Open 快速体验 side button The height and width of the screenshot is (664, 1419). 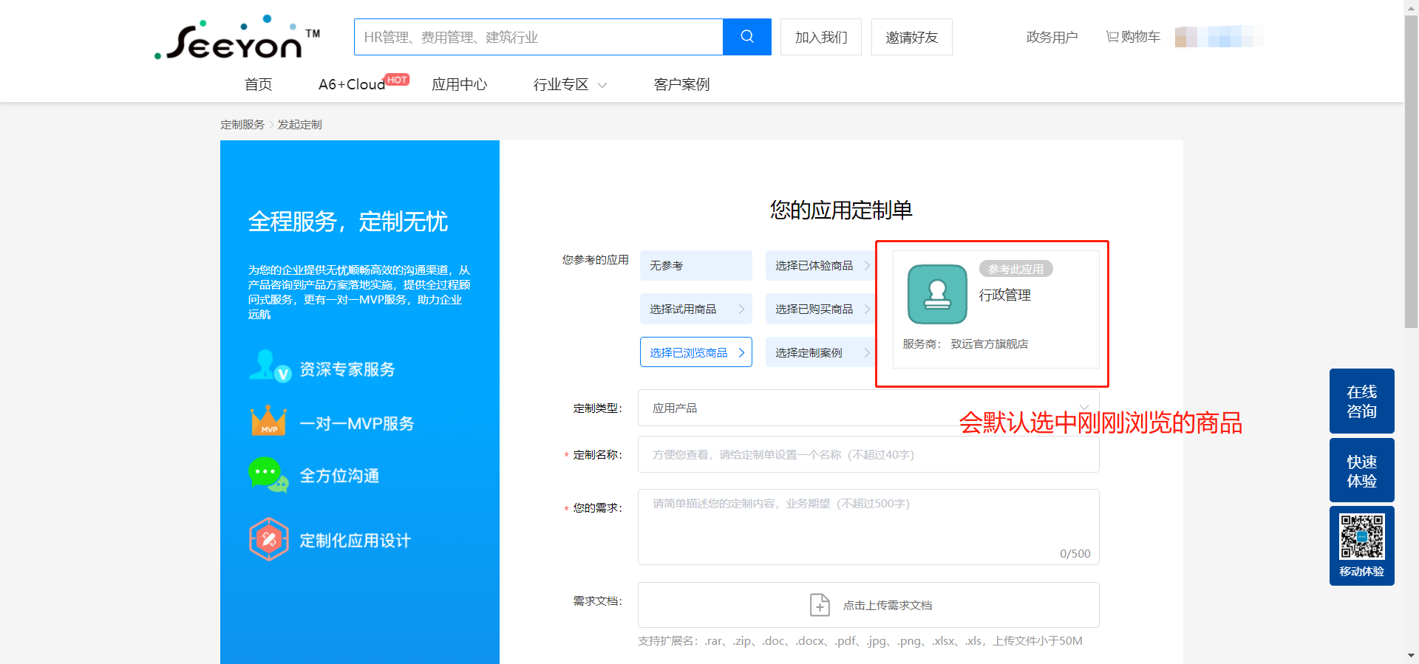[x=1361, y=470]
